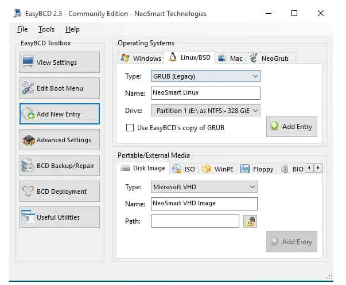Image resolution: width=346 pixels, height=285 pixels.
Task: Click the browse folder icon next to Path
Action: tap(250, 221)
